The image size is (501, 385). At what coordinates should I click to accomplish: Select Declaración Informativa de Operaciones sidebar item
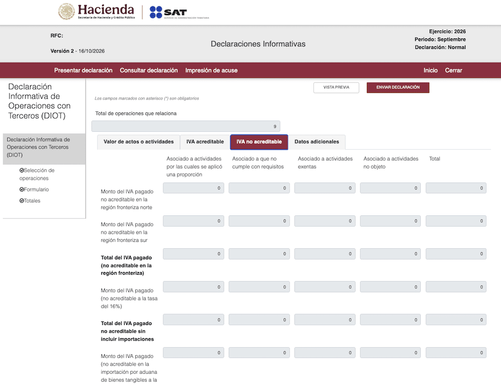pyautogui.click(x=44, y=147)
